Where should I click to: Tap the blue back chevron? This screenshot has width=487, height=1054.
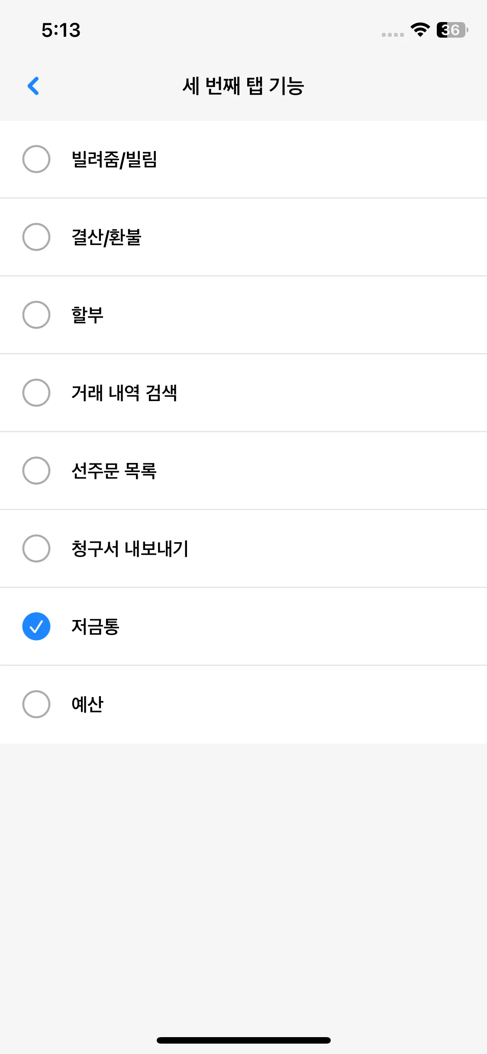point(33,86)
